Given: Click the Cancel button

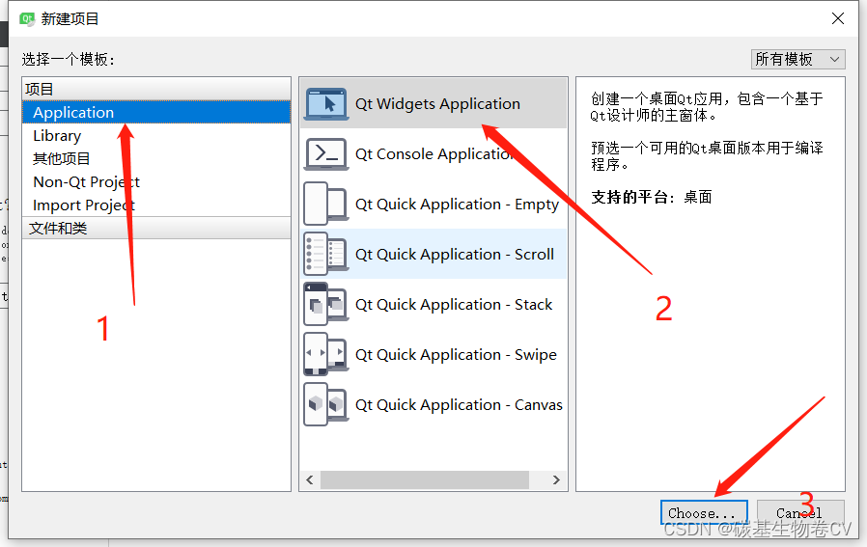Looking at the screenshot, I should pos(800,512).
